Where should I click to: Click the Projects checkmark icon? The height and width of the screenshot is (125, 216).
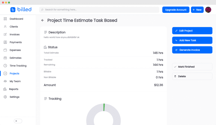pos(5,73)
